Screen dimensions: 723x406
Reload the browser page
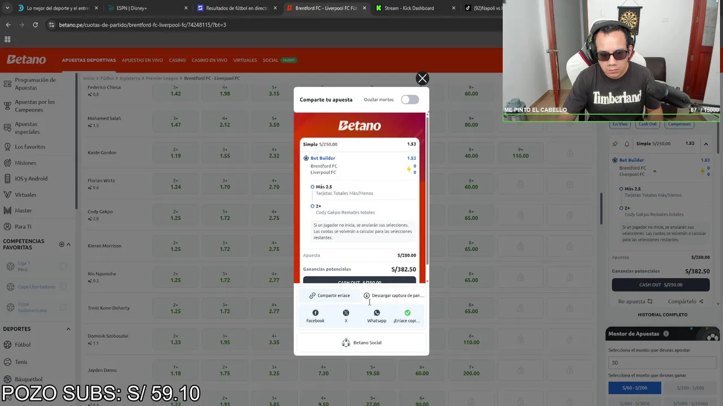coord(35,25)
